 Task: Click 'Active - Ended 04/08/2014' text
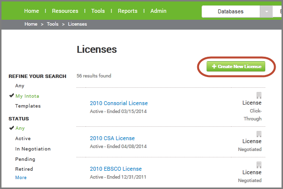pyautogui.click(x=118, y=147)
